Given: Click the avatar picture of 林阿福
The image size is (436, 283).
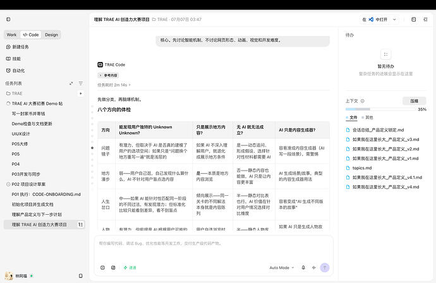Looking at the screenshot, I should pos(9,276).
